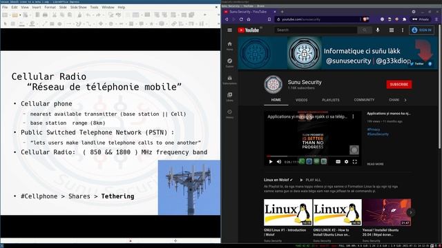Expand the Open file dropdown arrow
This screenshot has height=248, width=442.
point(20,15)
